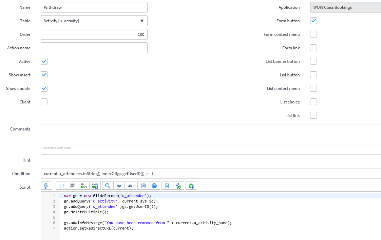Run a syntax check on the script
This screenshot has height=240, width=381.
[x=179, y=186]
